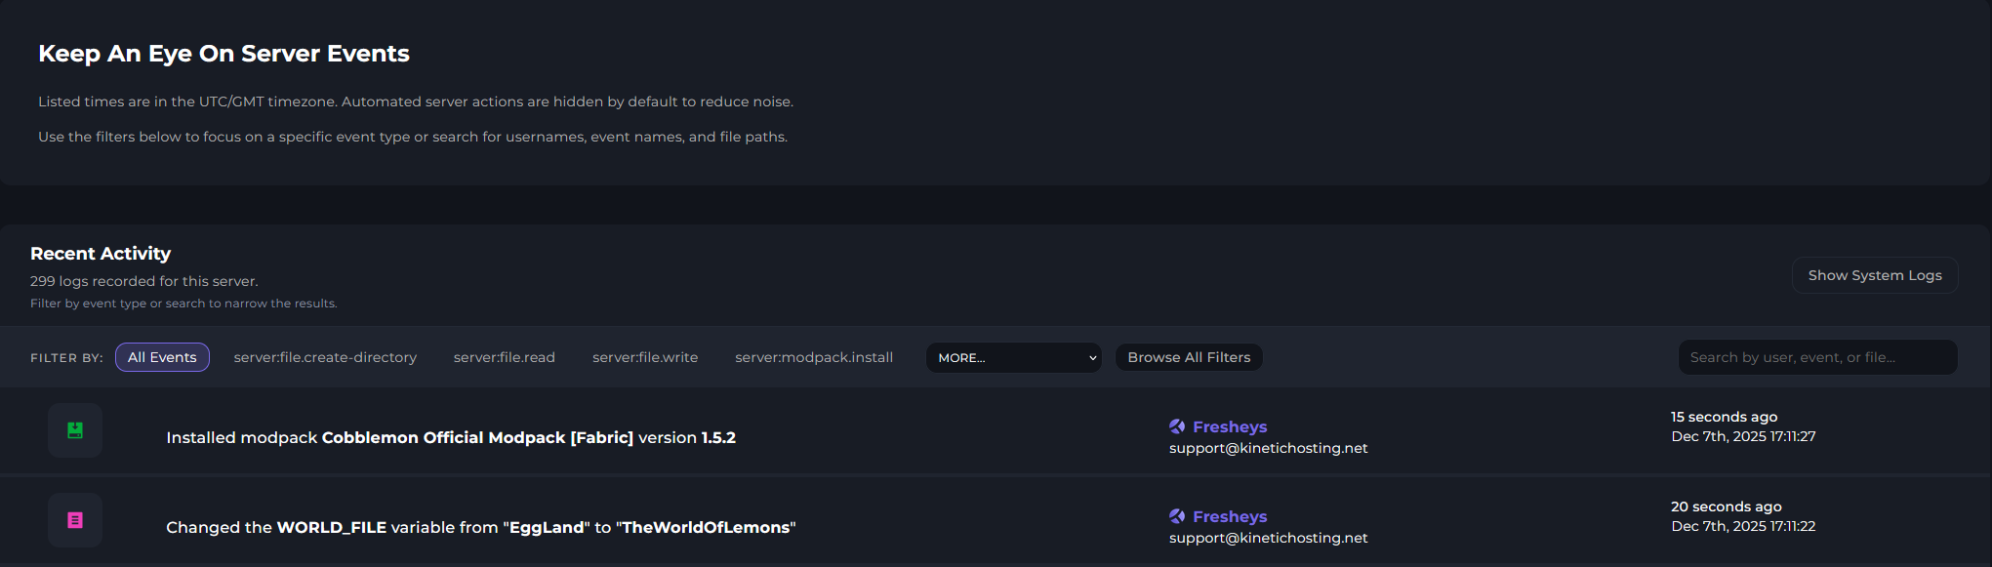Expand the MORE... filter dropdown

tap(1013, 358)
